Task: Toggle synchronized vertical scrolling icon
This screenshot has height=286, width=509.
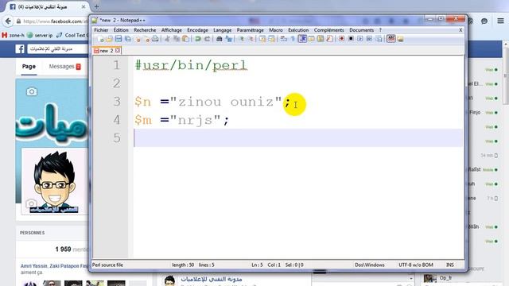Action: [262, 39]
